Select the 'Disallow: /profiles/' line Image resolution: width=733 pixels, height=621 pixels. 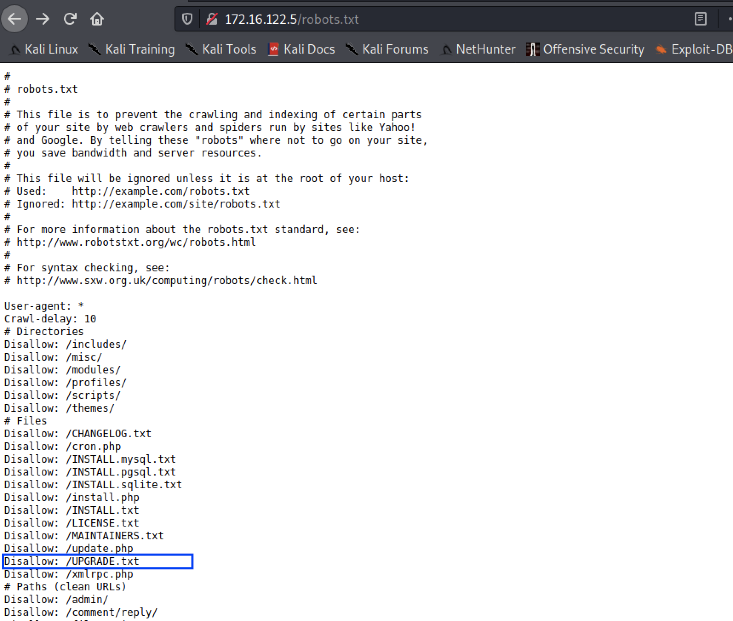click(66, 382)
